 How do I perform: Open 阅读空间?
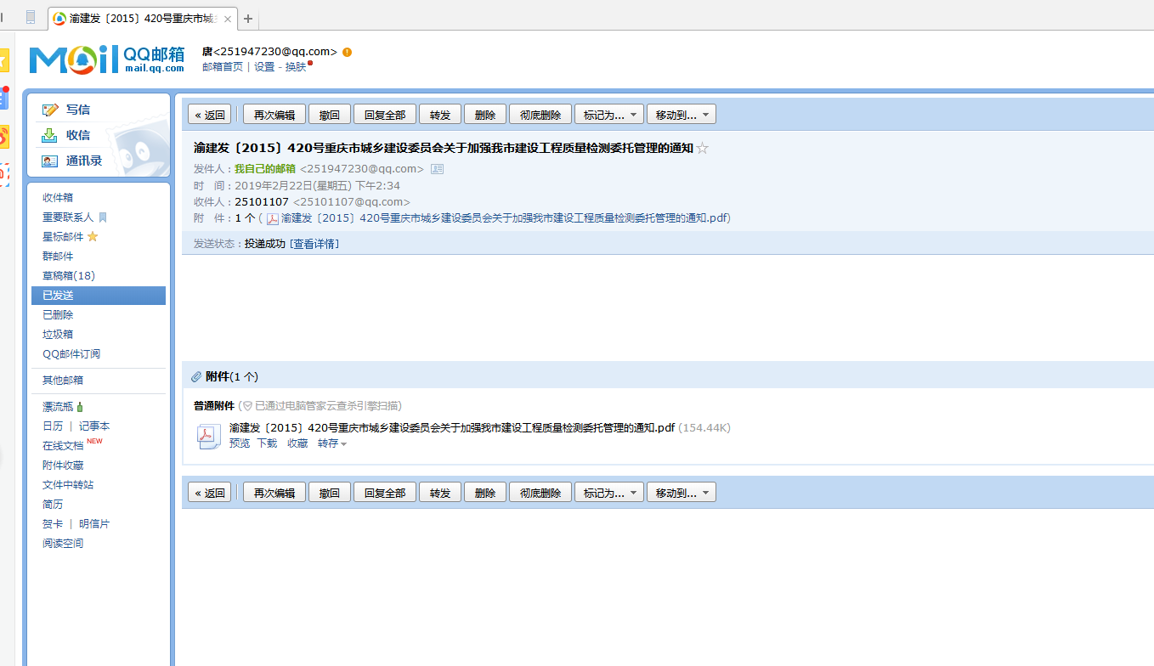tap(63, 544)
